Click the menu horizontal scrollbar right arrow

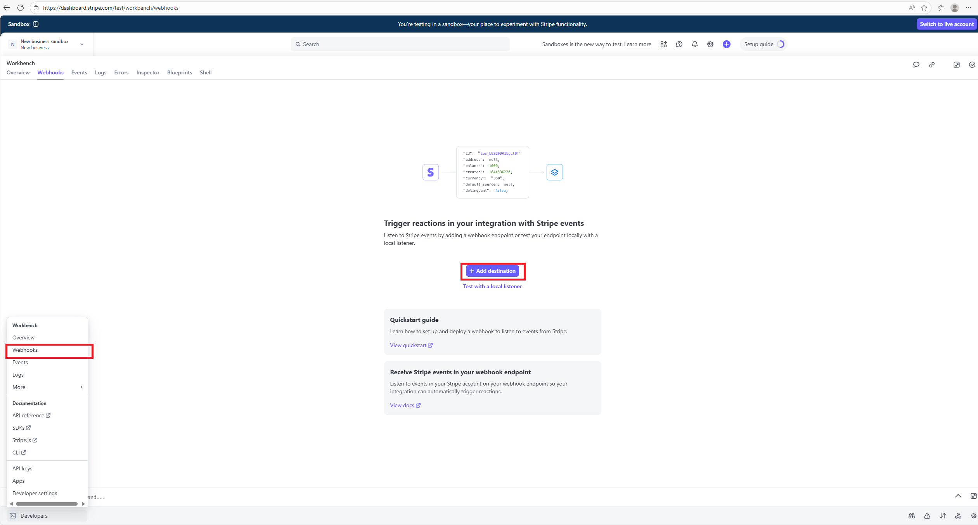(x=83, y=504)
